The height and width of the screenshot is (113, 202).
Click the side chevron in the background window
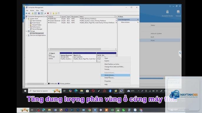pos(180,53)
